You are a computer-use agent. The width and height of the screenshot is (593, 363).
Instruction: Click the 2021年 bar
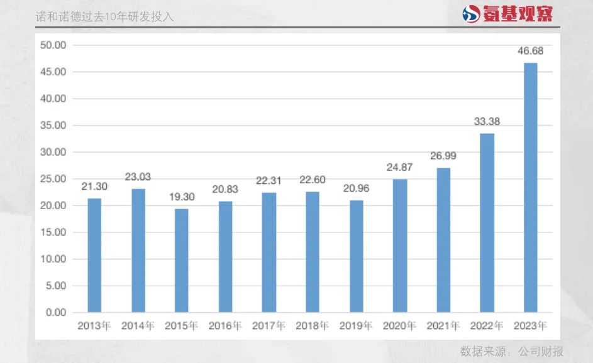click(x=443, y=241)
